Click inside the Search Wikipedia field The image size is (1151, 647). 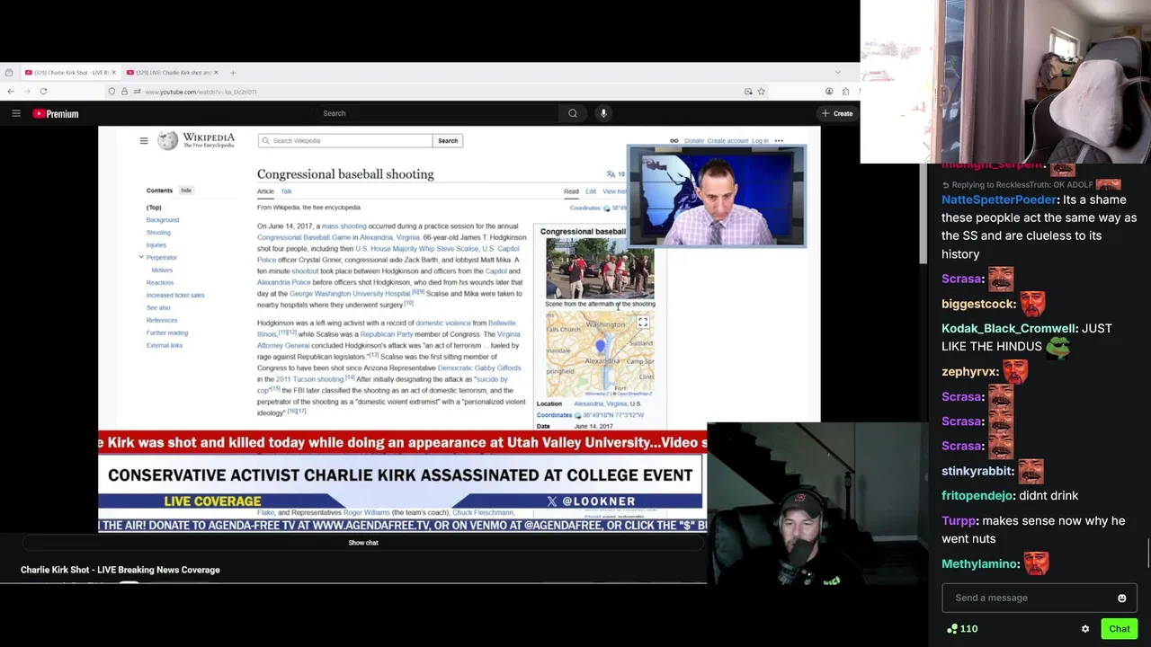coord(345,141)
